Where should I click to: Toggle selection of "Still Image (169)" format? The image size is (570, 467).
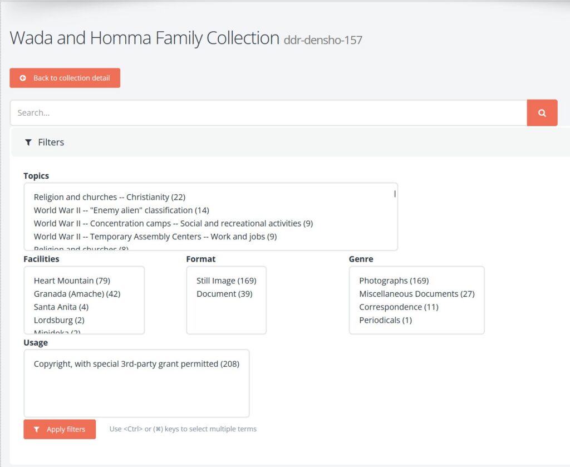(225, 281)
